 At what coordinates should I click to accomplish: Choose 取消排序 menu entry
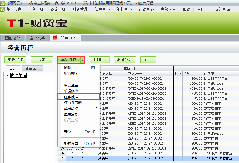coord(79,74)
